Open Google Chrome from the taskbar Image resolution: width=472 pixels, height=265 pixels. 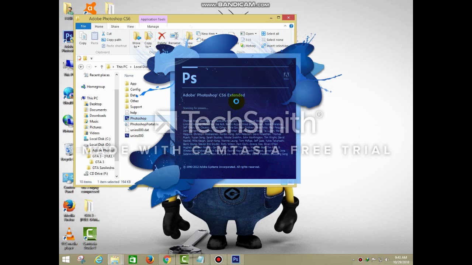point(167,259)
